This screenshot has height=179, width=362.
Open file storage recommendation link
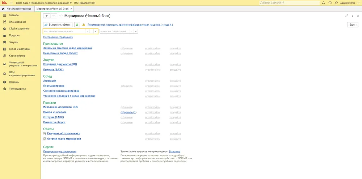(130, 25)
